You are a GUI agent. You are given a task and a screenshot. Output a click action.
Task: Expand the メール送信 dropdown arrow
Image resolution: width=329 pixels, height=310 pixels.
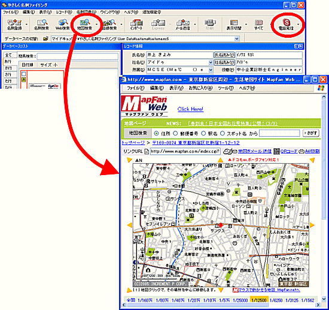tap(194, 25)
